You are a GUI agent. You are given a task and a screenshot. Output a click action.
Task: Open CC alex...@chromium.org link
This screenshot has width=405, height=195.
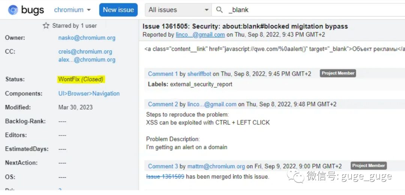[87, 60]
